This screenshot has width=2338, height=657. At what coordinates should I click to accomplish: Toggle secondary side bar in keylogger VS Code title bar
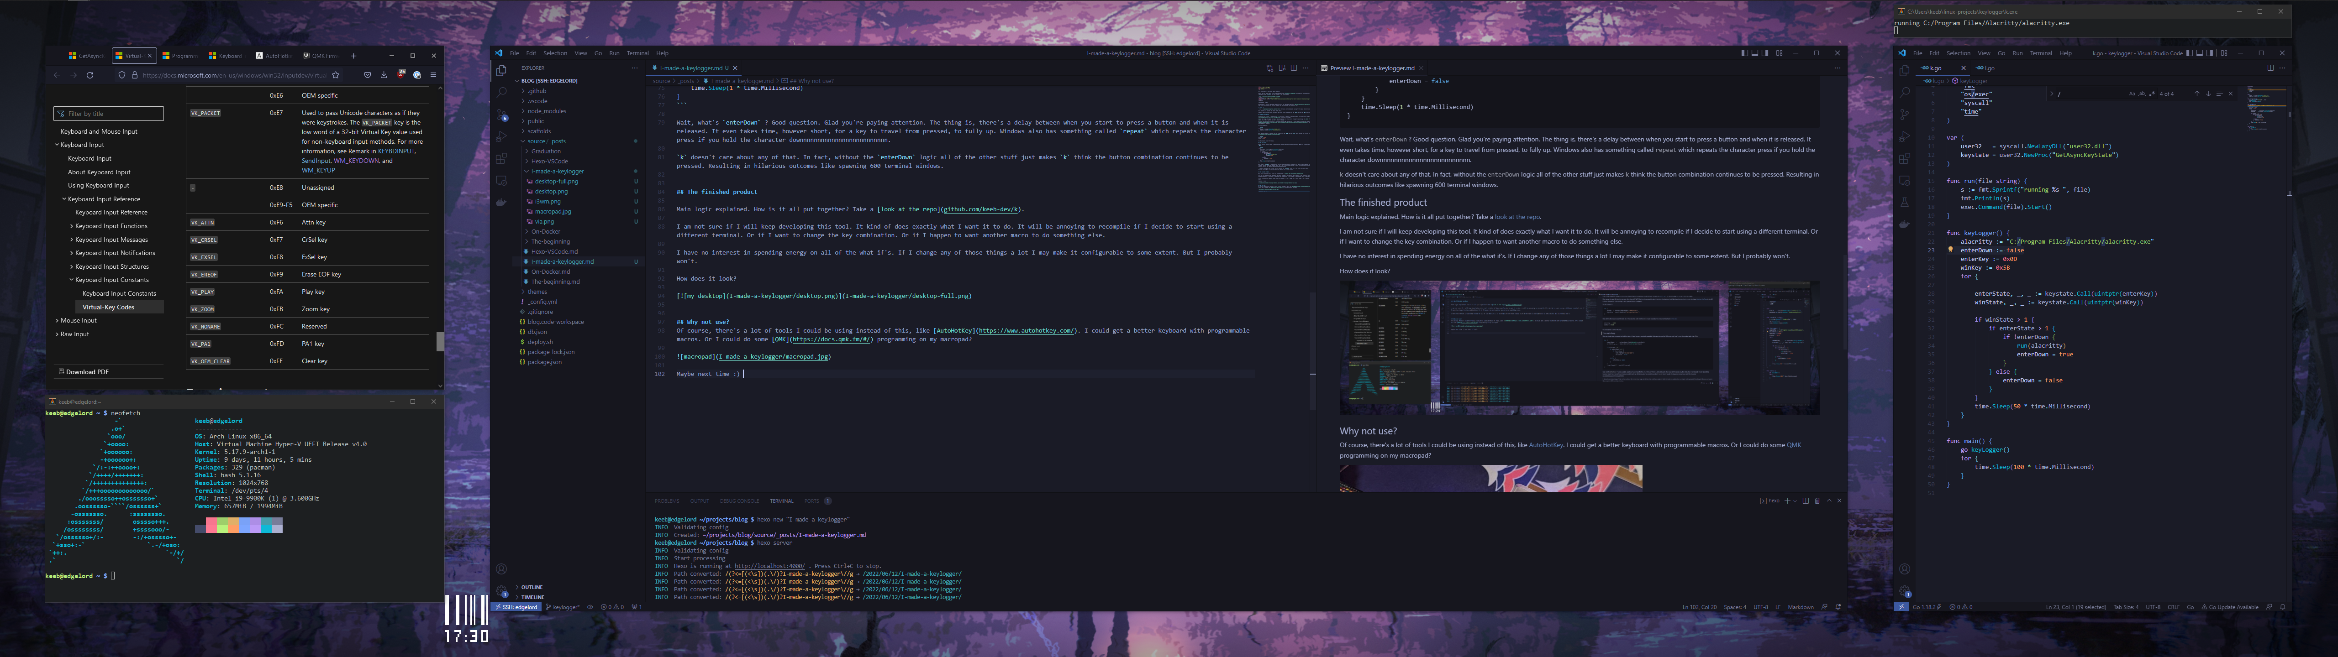pyautogui.click(x=2210, y=52)
